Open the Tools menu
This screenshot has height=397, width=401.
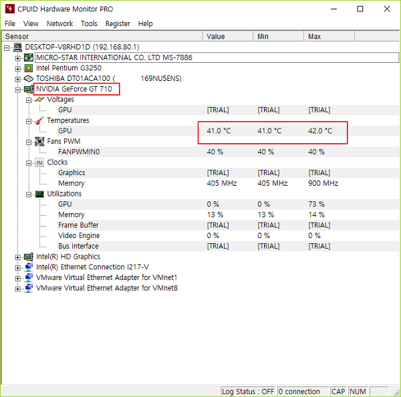[89, 23]
